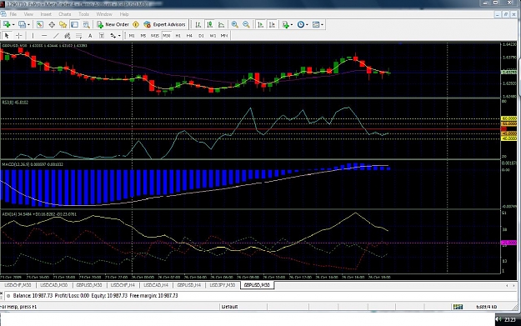This screenshot has width=521, height=326.
Task: Open the View menu
Action: (28, 14)
